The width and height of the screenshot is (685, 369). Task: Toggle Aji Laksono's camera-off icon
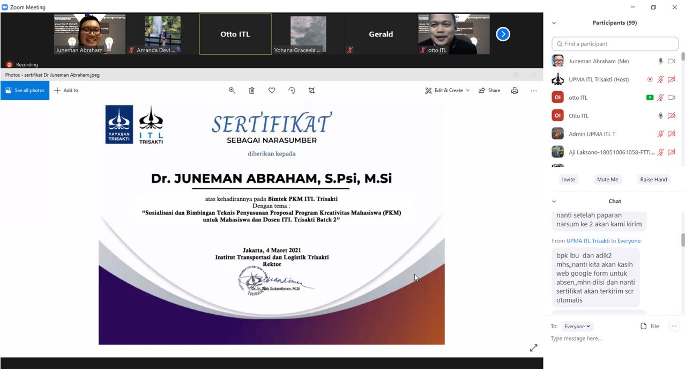pos(672,152)
